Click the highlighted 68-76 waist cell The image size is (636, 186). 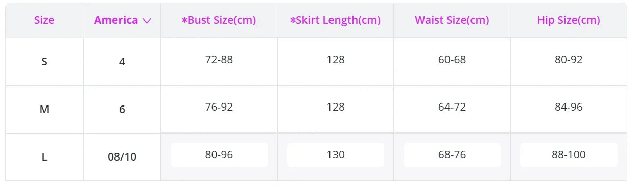pyautogui.click(x=452, y=155)
